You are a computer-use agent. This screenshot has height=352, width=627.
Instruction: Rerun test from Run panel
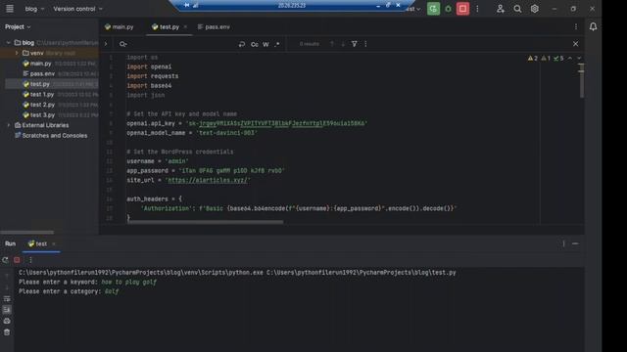5,260
